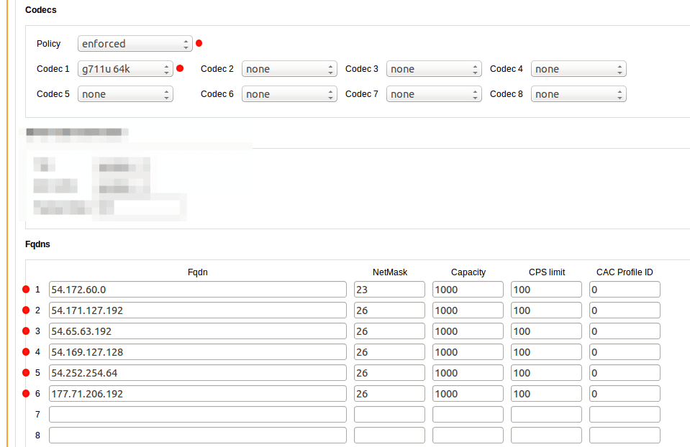This screenshot has height=447, width=690.
Task: Click the stepper arrows on the Codec 4 selector
Action: click(x=619, y=68)
